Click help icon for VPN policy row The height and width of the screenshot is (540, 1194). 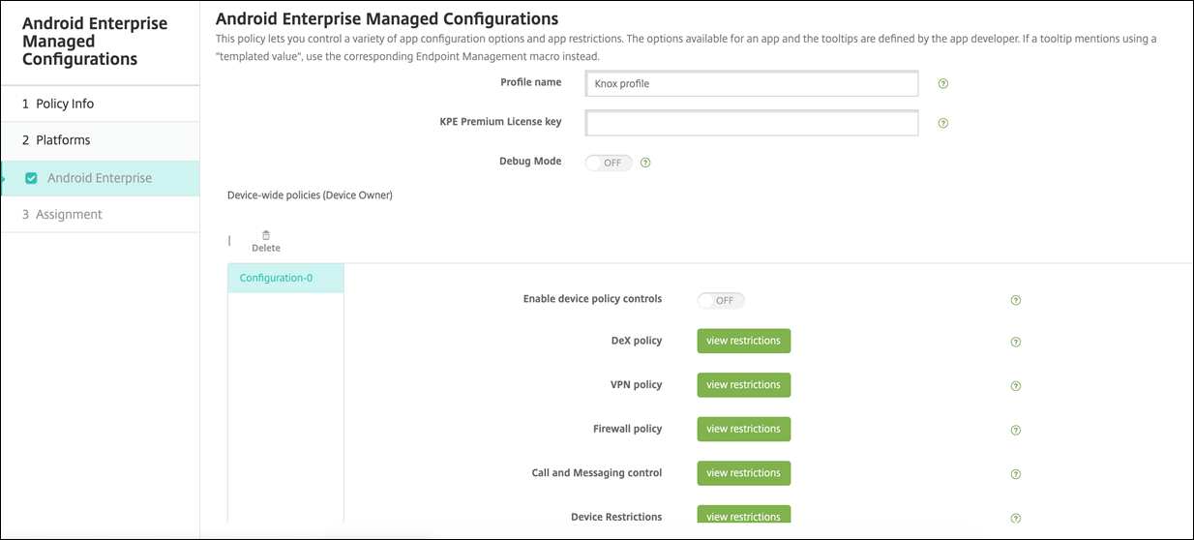1016,386
